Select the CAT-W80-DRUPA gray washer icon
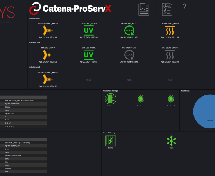The height and width of the screenshot is (176, 215). coord(129,55)
